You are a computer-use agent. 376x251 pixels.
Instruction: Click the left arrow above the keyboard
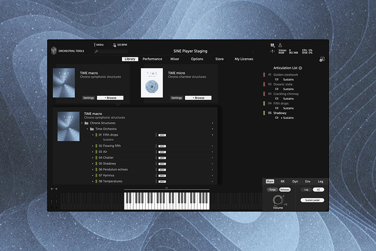pyautogui.click(x=52, y=189)
